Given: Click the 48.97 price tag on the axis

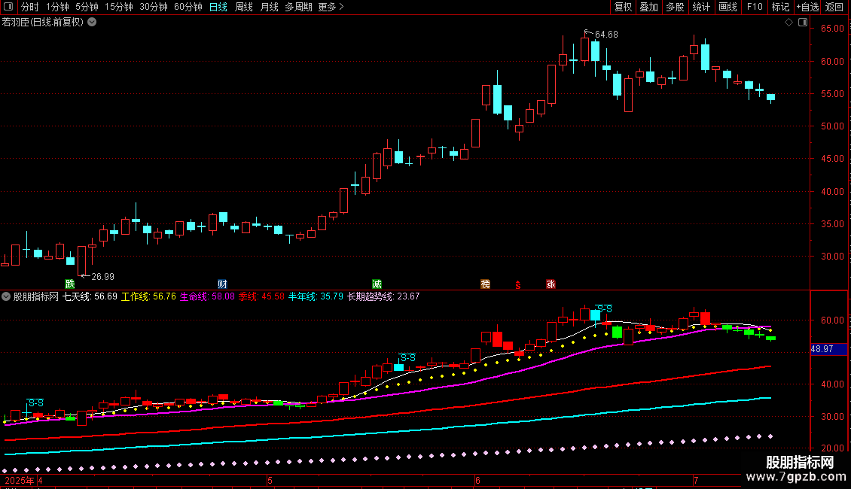Looking at the screenshot, I should [x=828, y=349].
